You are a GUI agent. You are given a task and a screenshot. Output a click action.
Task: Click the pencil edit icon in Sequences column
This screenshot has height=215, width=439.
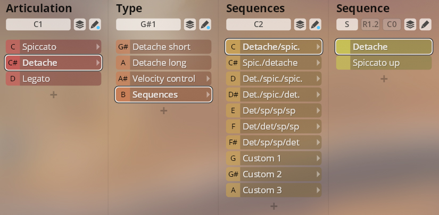point(315,24)
